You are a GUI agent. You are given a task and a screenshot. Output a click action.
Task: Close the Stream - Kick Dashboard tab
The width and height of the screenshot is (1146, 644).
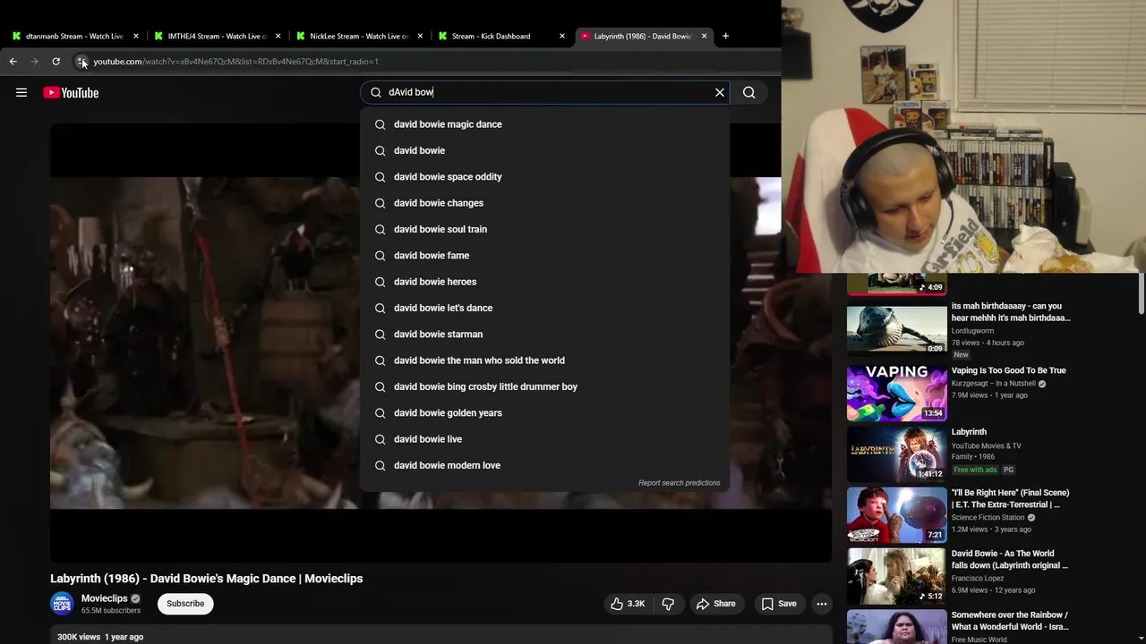pyautogui.click(x=562, y=36)
